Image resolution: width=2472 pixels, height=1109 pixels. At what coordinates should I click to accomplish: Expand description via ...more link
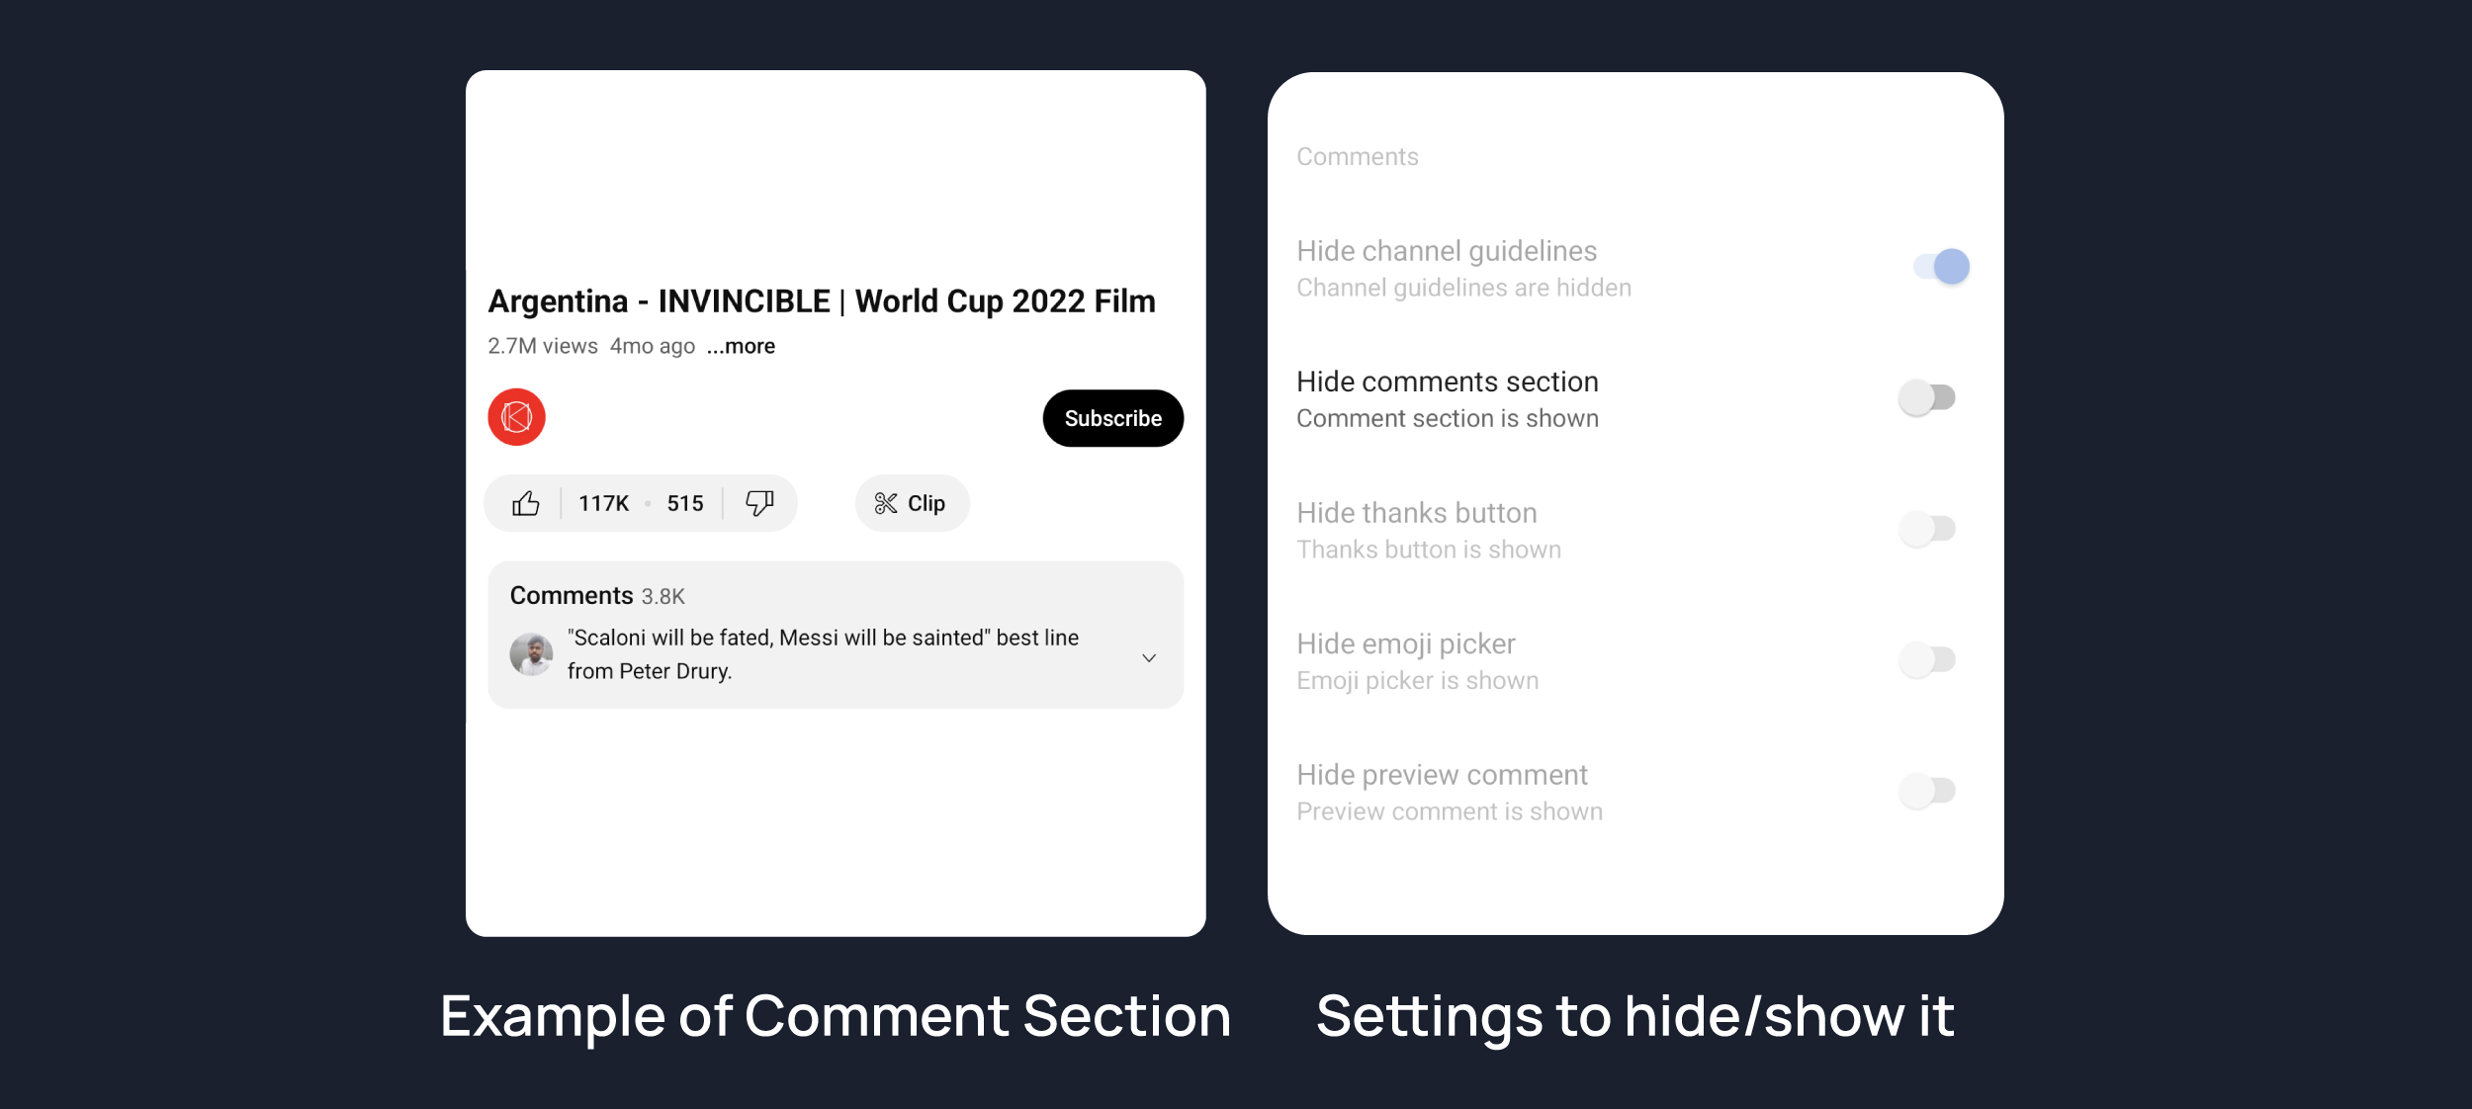[741, 347]
